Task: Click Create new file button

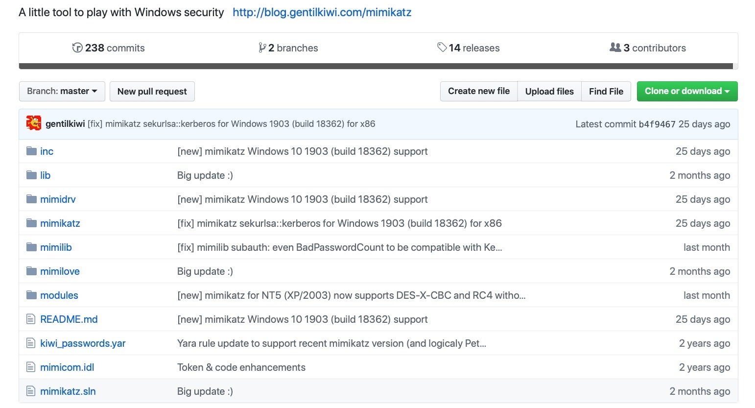Action: (478, 91)
